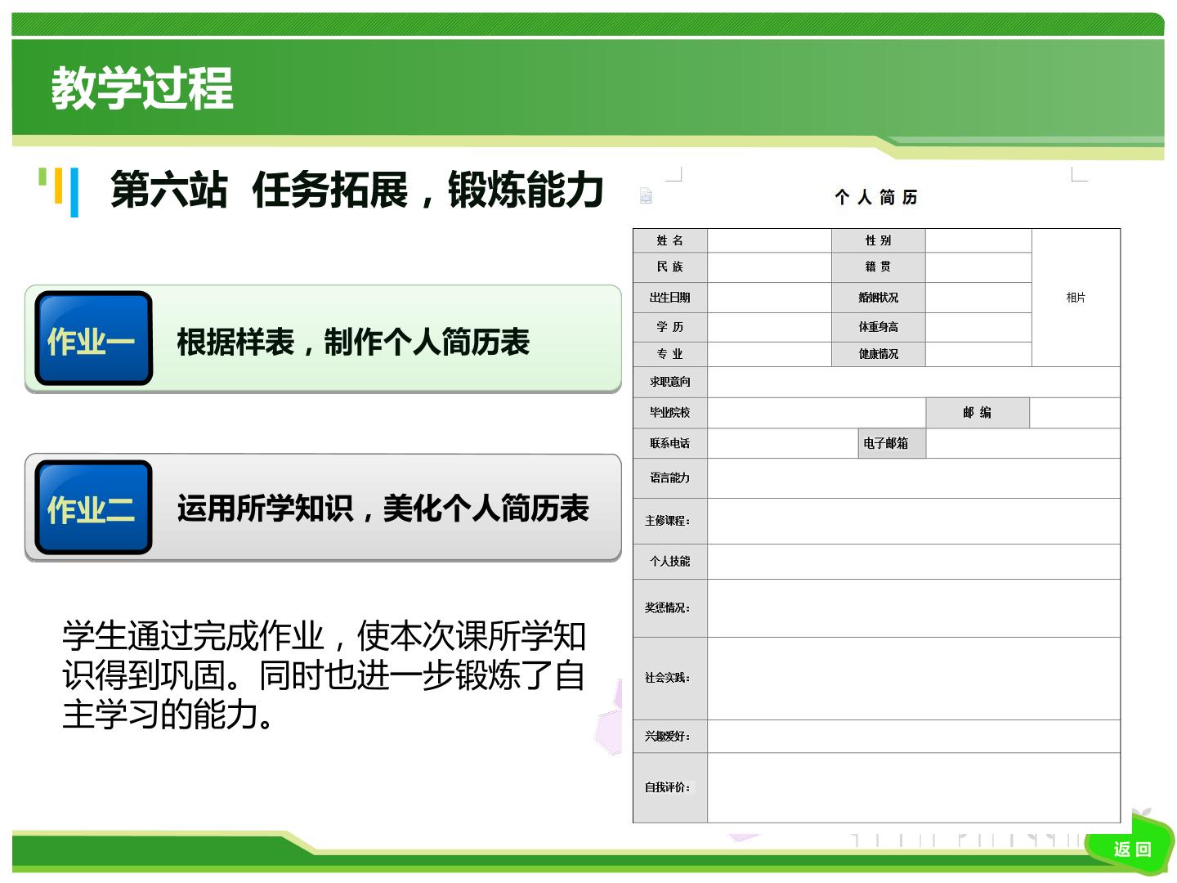Select the 作业二 blue badge

[94, 507]
